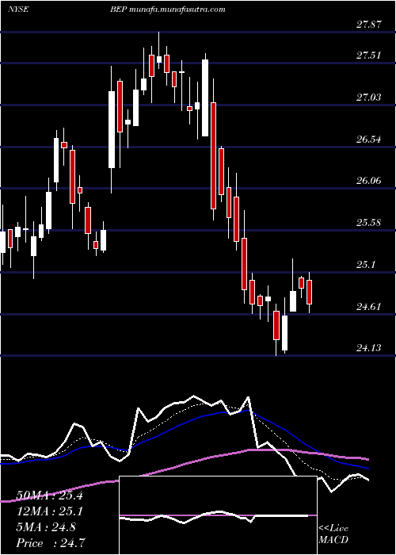Click the 27.51 price axis label

pyautogui.click(x=369, y=55)
